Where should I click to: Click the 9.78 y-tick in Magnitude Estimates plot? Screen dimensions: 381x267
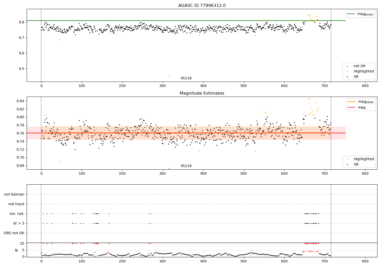pyautogui.click(x=21, y=125)
